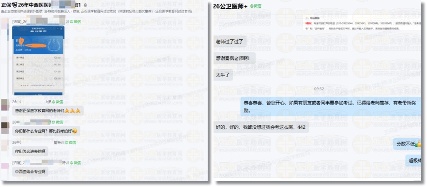Screen dimensions: 427x187
Task: Click 第一单元 row in score screenshot
Action: [38, 58]
